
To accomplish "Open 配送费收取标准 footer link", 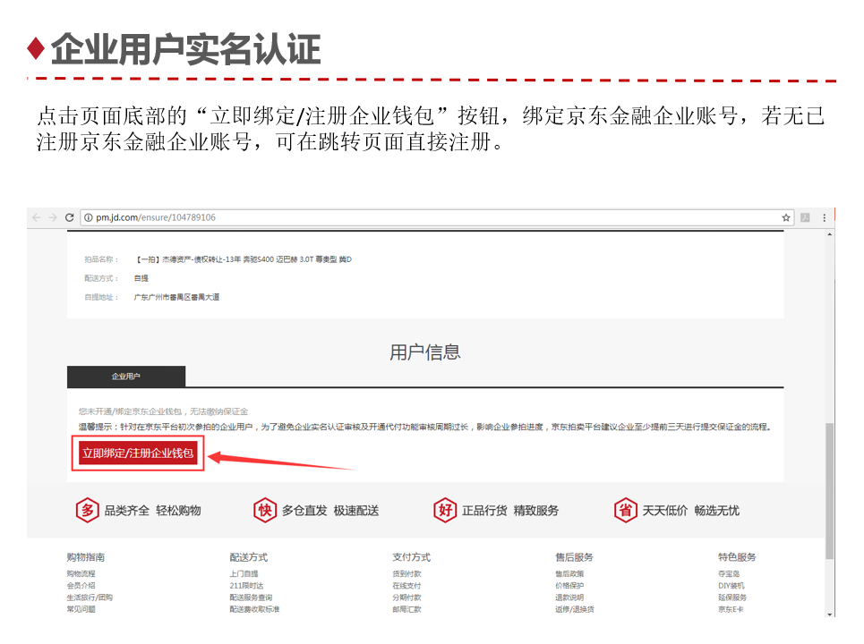I will tap(254, 609).
